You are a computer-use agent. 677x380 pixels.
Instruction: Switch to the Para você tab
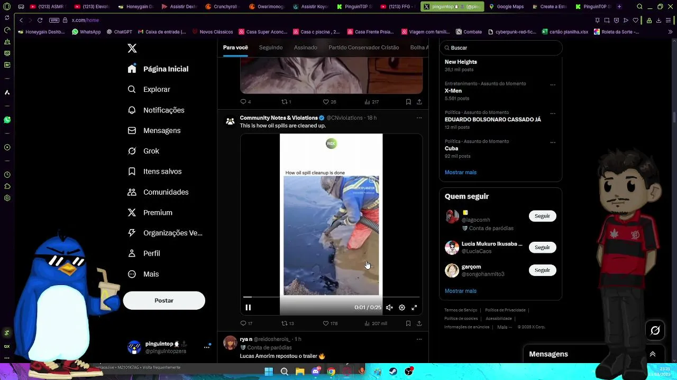pyautogui.click(x=235, y=47)
